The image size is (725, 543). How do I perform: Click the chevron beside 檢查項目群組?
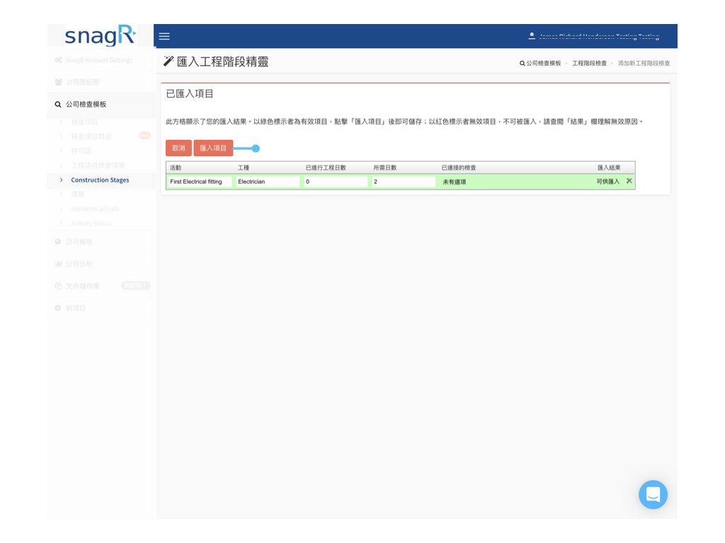61,136
